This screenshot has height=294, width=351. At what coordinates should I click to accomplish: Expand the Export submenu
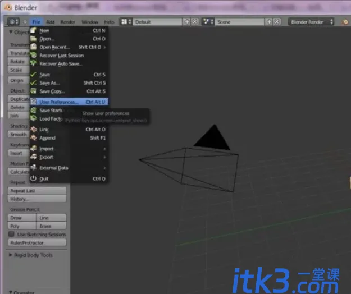pyautogui.click(x=69, y=157)
